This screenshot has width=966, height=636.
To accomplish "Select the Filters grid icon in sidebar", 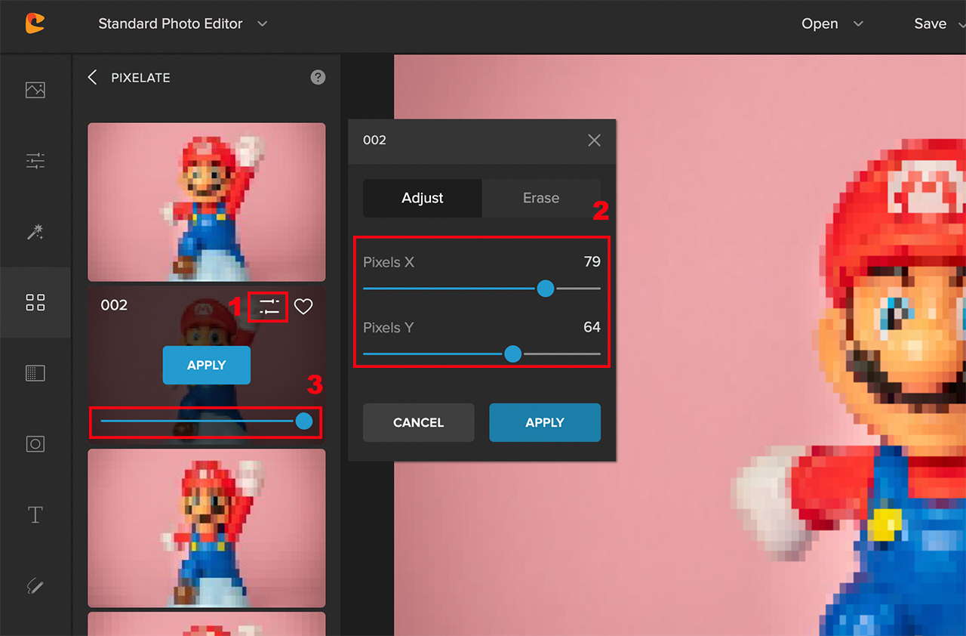I will [35, 302].
